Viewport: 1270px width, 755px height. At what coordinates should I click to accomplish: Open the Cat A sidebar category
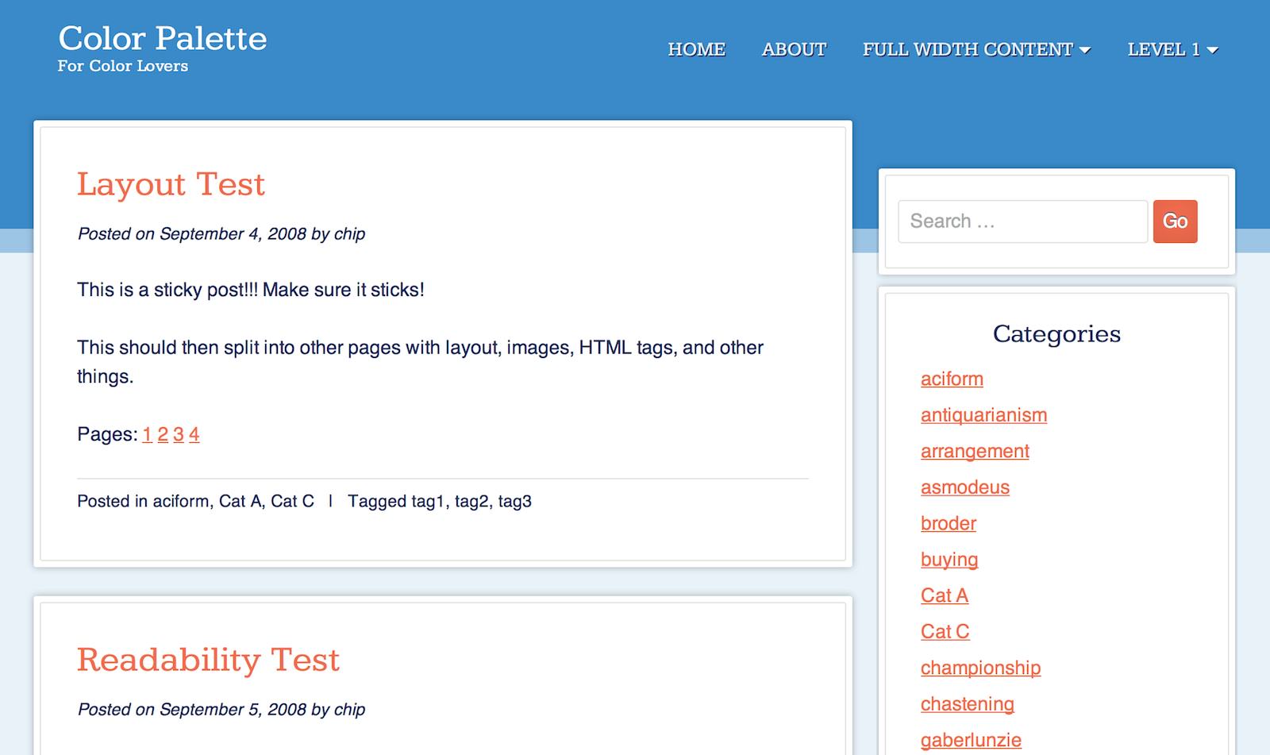944,595
